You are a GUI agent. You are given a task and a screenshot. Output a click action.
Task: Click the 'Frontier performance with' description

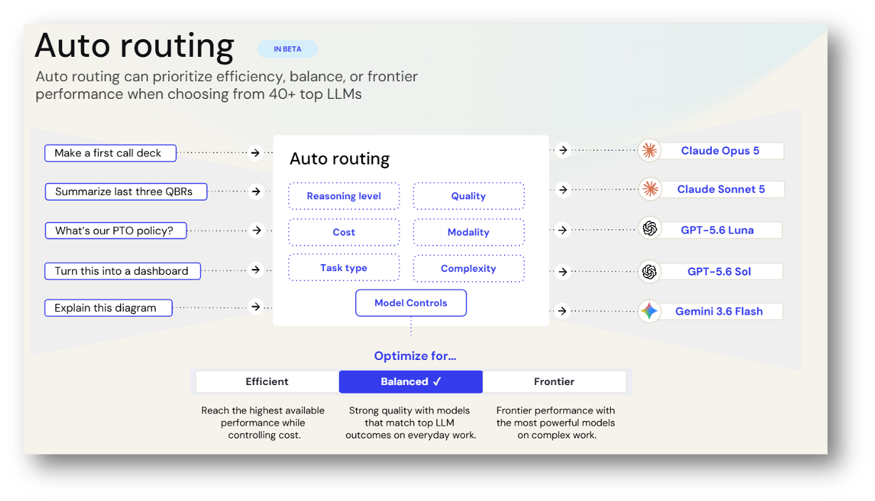click(556, 423)
